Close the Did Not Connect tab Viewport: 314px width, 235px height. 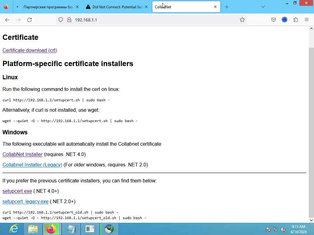point(146,7)
